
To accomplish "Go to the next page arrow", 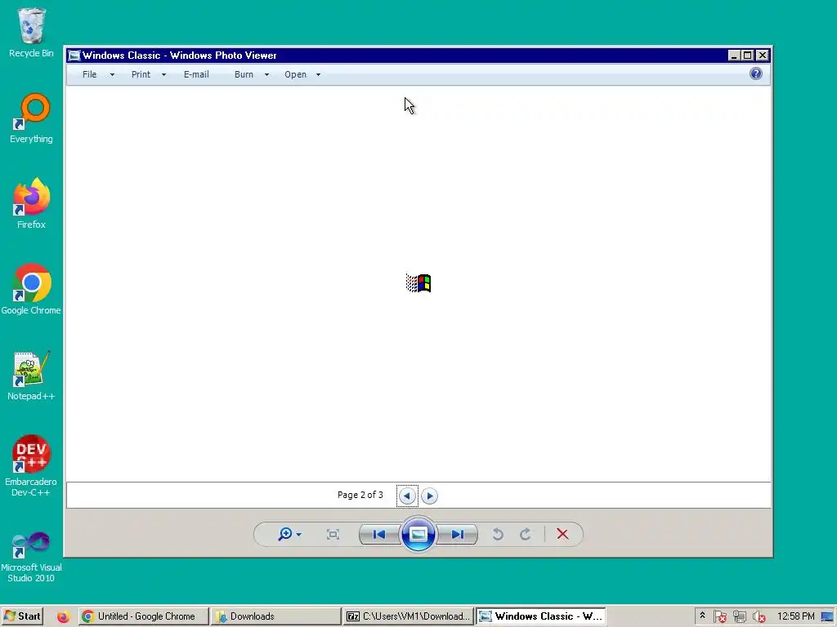I will (x=429, y=496).
